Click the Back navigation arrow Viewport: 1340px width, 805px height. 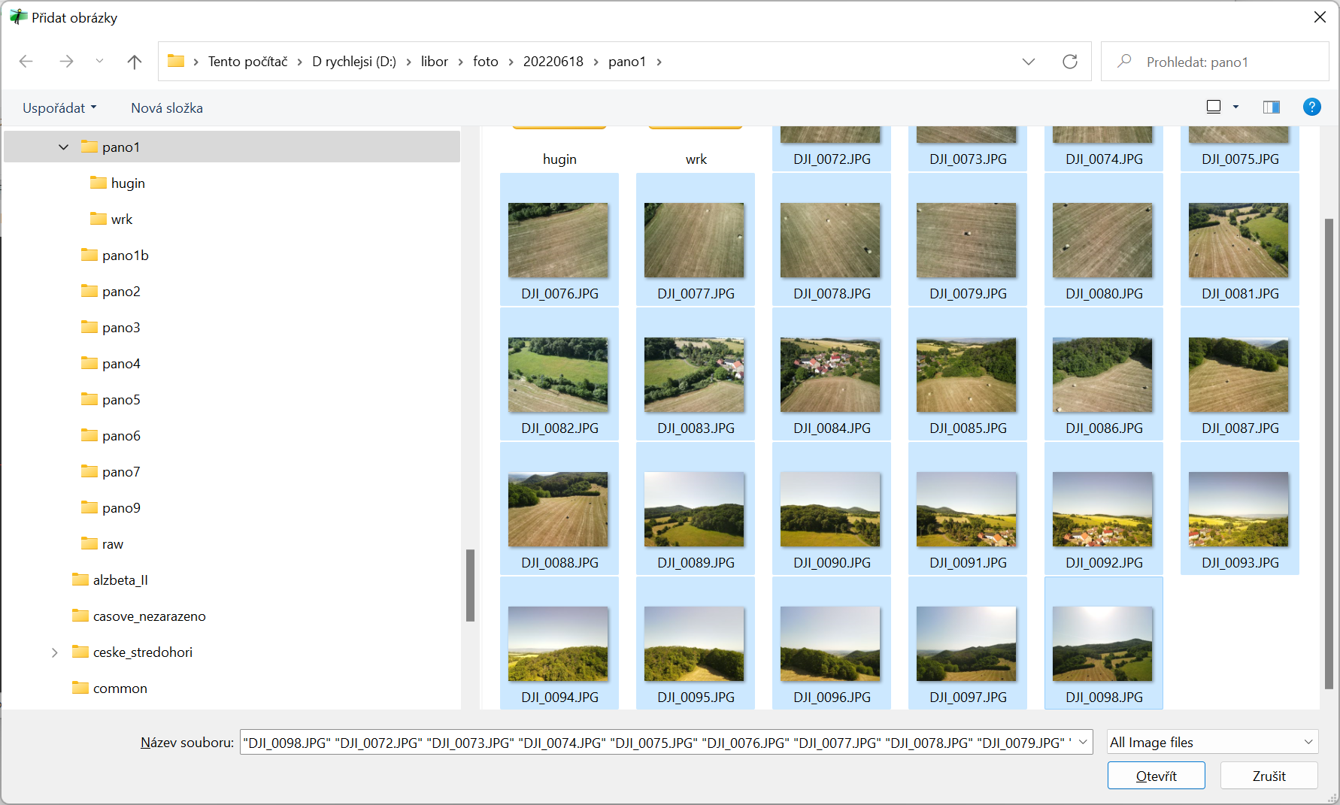(x=26, y=62)
